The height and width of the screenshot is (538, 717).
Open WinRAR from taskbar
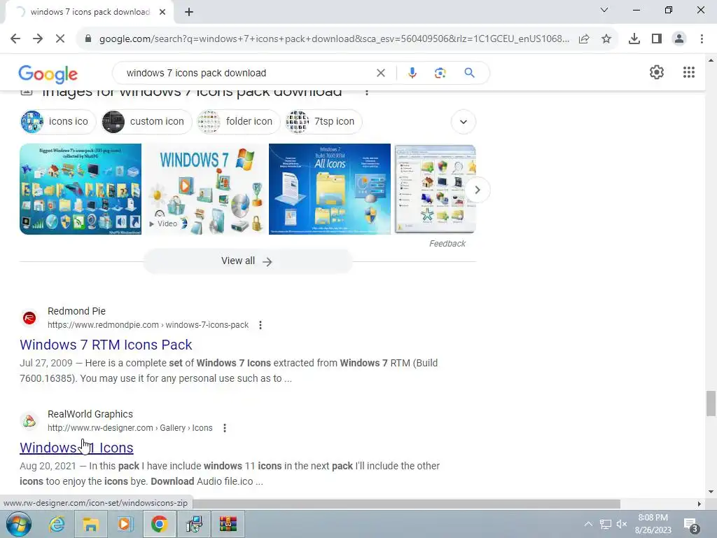[228, 524]
